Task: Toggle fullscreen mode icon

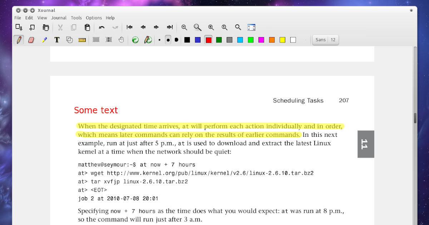Action: 251,27
